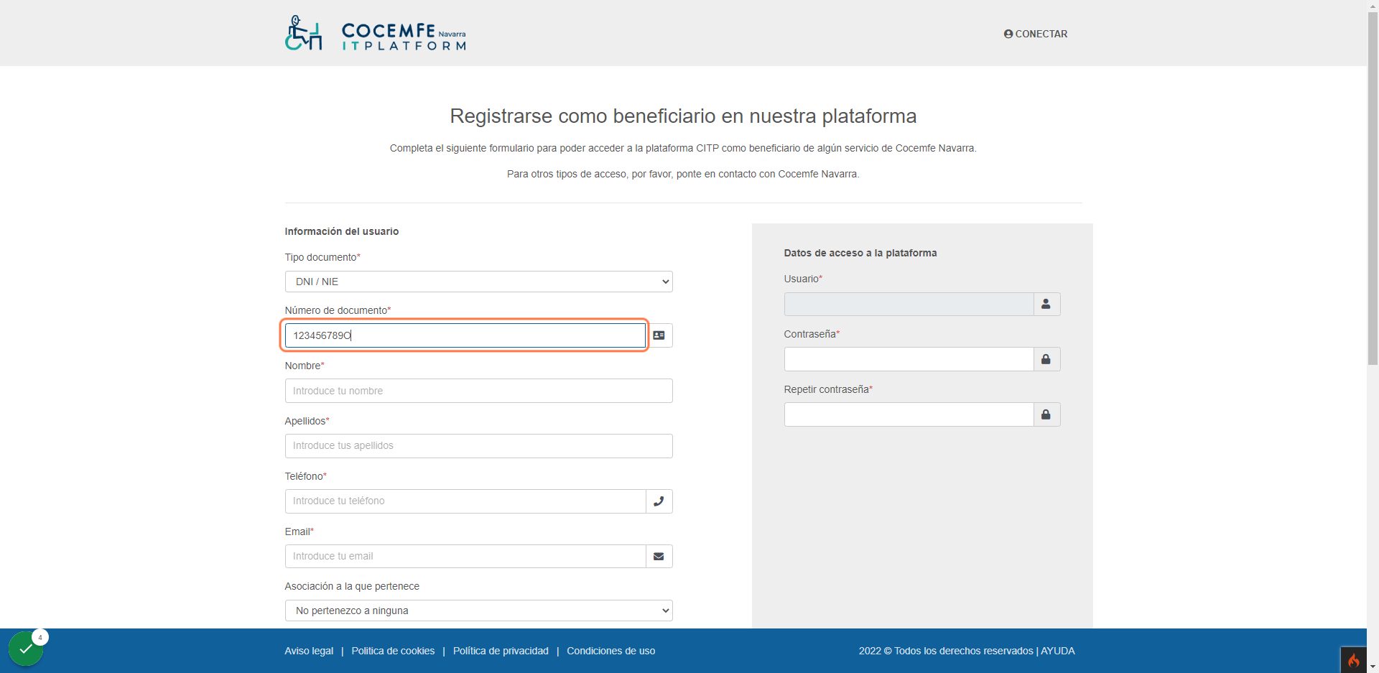
Task: Click the COCEMFE IT Platform logo
Action: (375, 33)
